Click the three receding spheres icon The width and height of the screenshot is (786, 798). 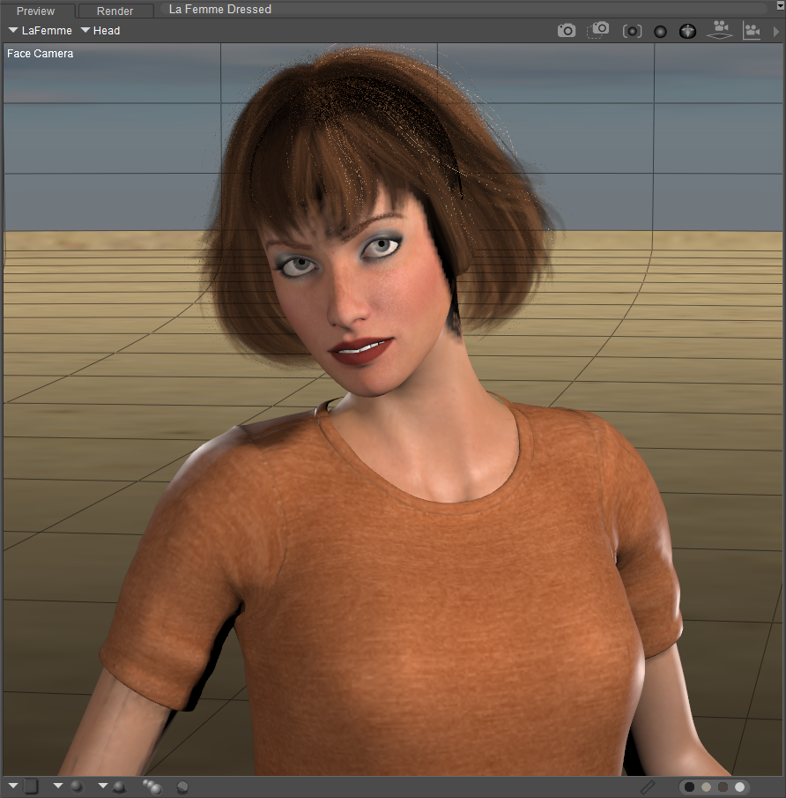(x=152, y=787)
